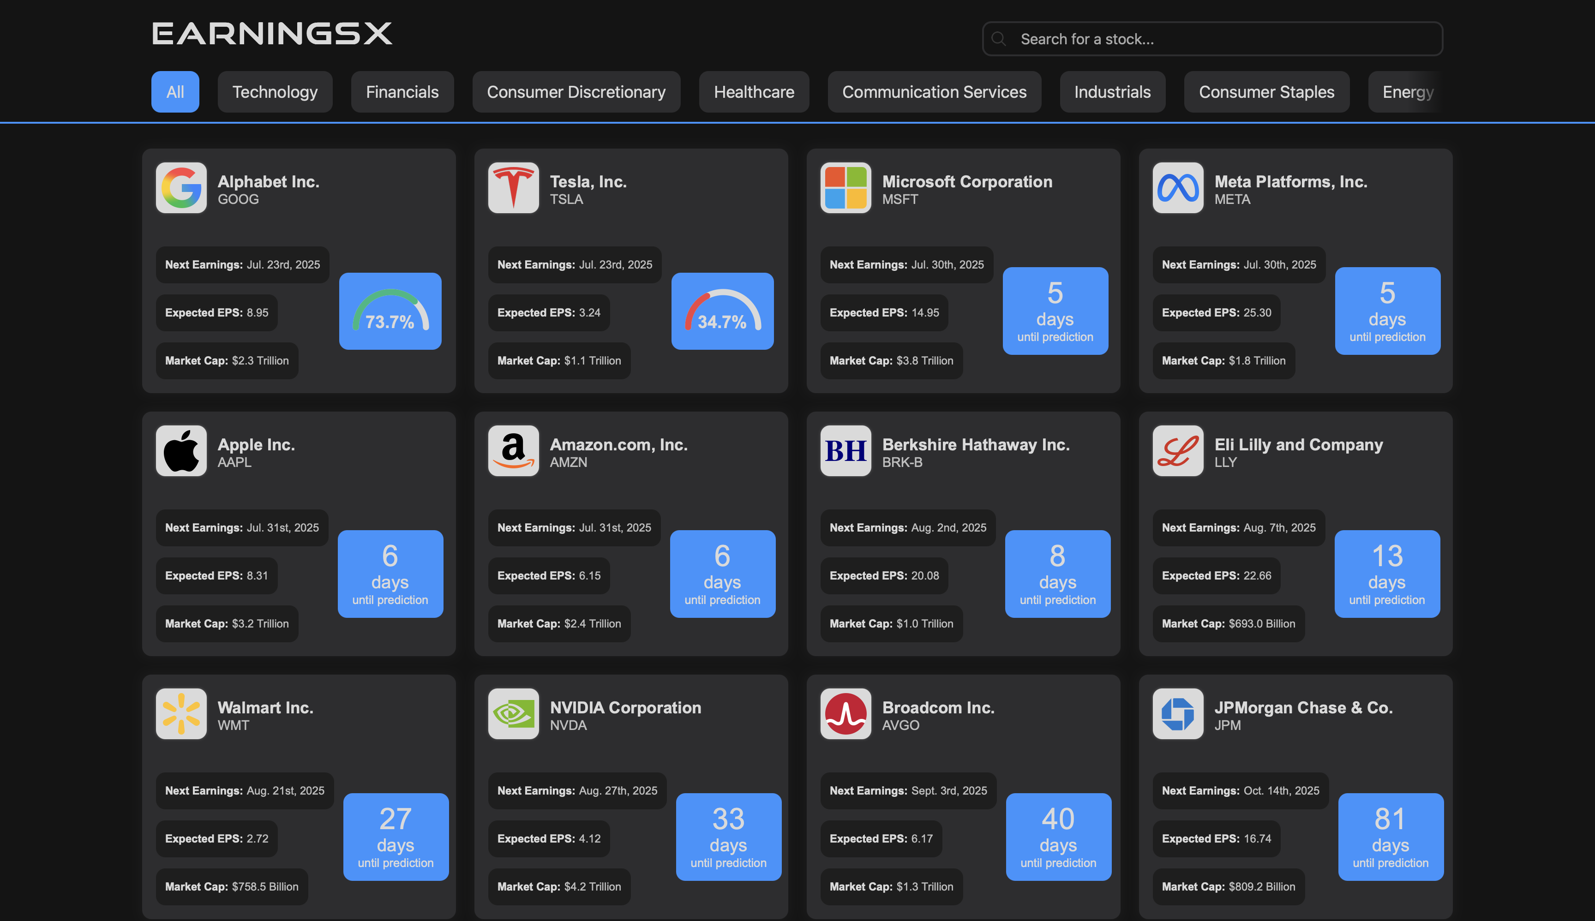
Task: Open the Alphabet Inc. company title
Action: click(268, 181)
